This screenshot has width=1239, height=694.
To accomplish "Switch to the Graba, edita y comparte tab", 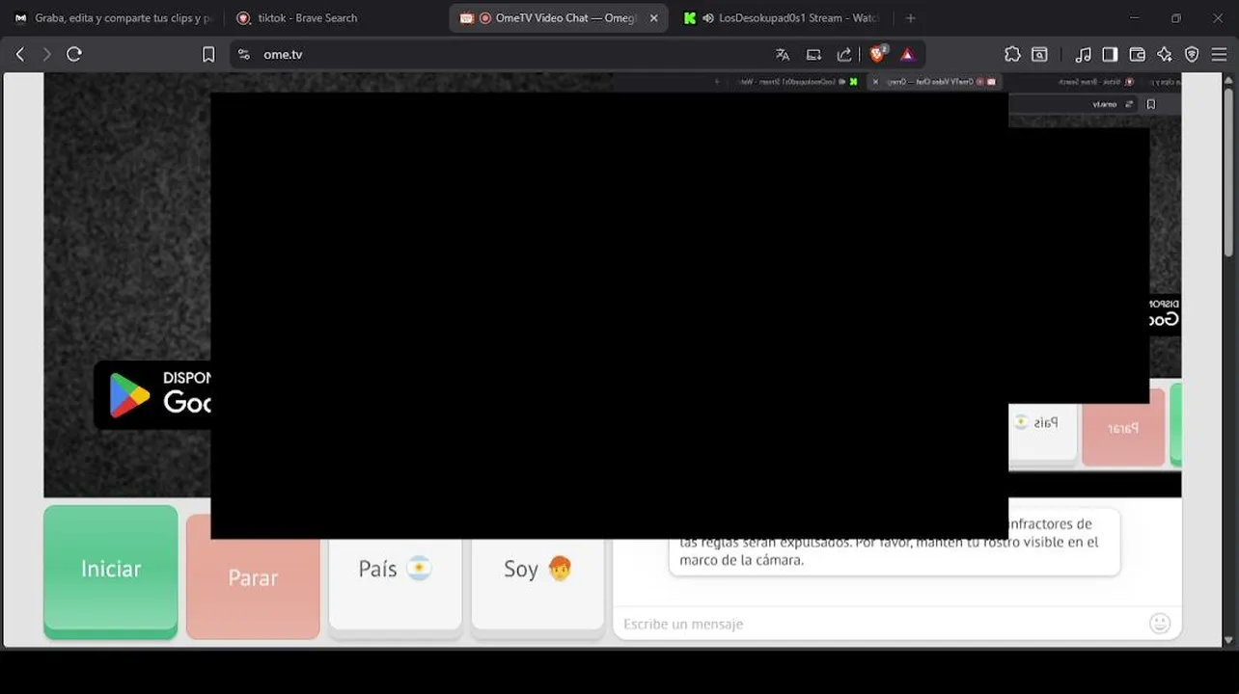I will coord(114,17).
